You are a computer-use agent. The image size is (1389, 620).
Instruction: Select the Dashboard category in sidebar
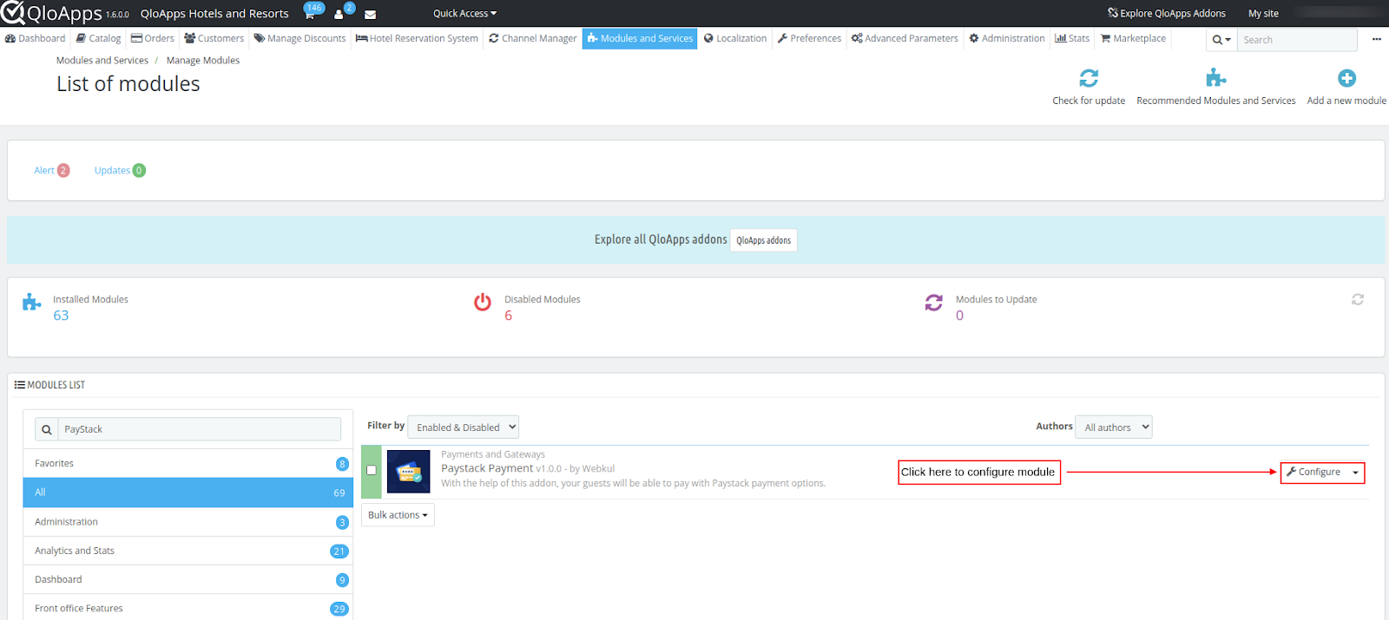click(188, 579)
